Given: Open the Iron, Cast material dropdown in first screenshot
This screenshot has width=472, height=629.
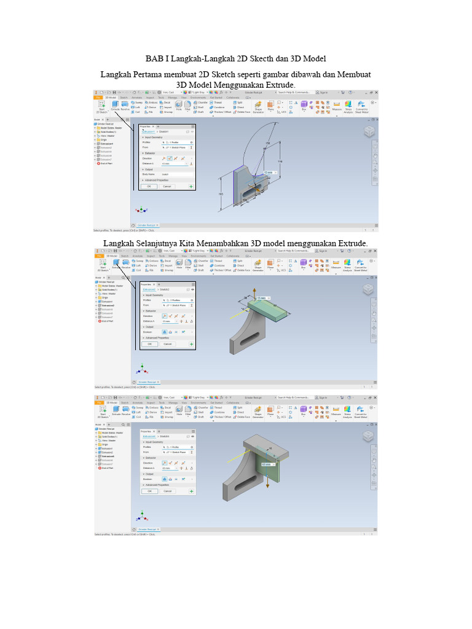Looking at the screenshot, I should click(x=172, y=93).
